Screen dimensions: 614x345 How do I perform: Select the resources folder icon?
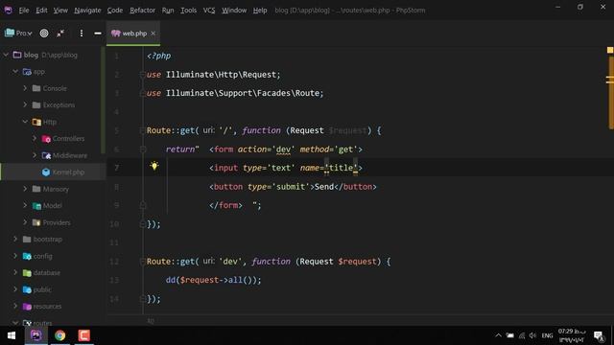[27, 307]
